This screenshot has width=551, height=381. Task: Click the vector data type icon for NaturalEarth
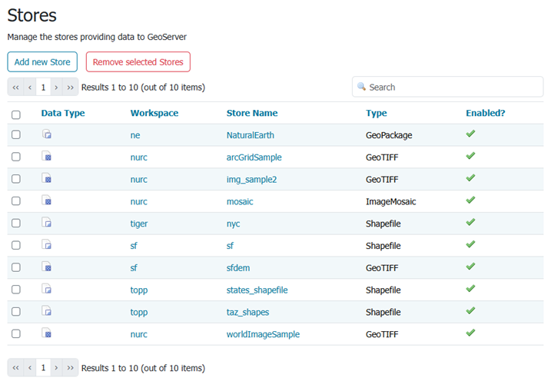(47, 135)
